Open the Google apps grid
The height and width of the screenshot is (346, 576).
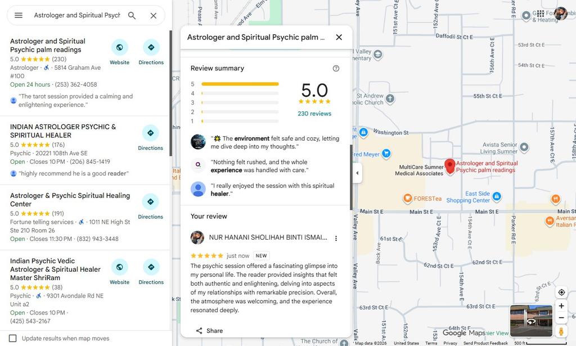(x=541, y=14)
